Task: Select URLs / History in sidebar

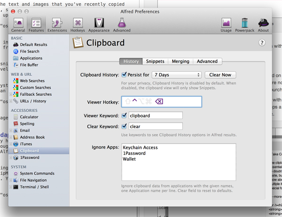Action: (30, 101)
